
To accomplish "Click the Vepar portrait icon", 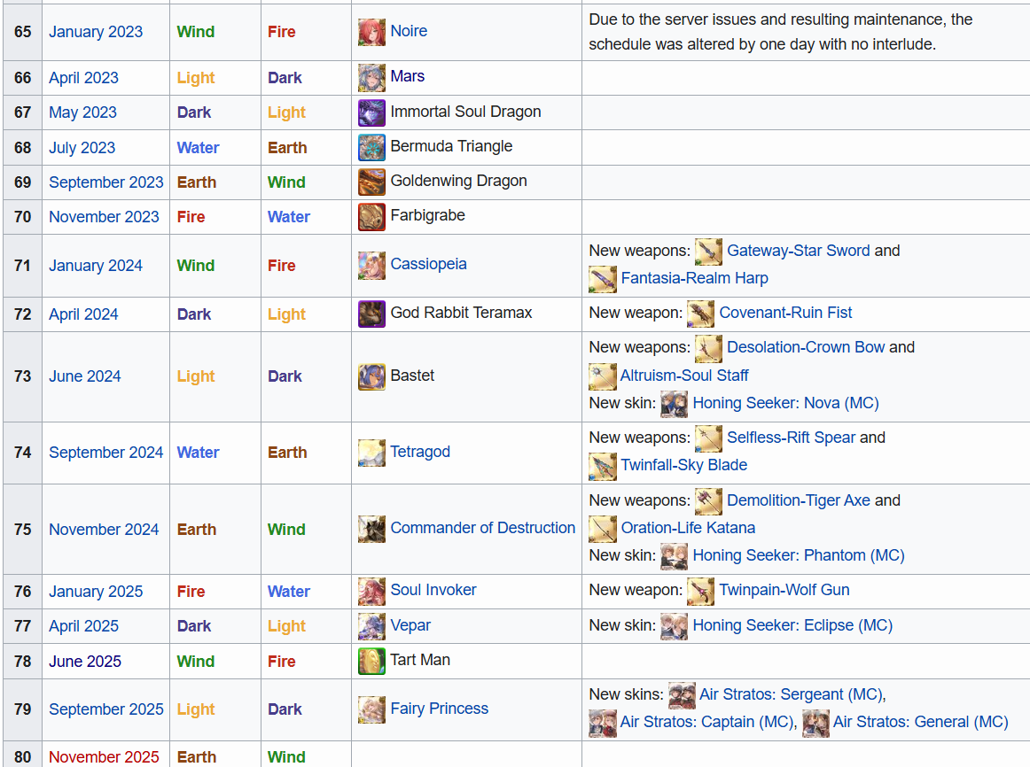I will [371, 626].
